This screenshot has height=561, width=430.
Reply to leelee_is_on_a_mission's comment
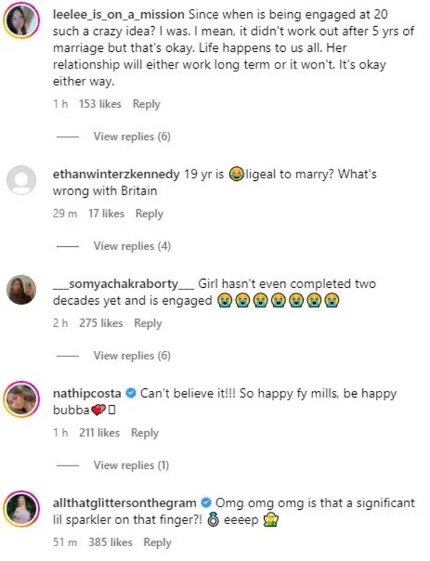tap(145, 104)
